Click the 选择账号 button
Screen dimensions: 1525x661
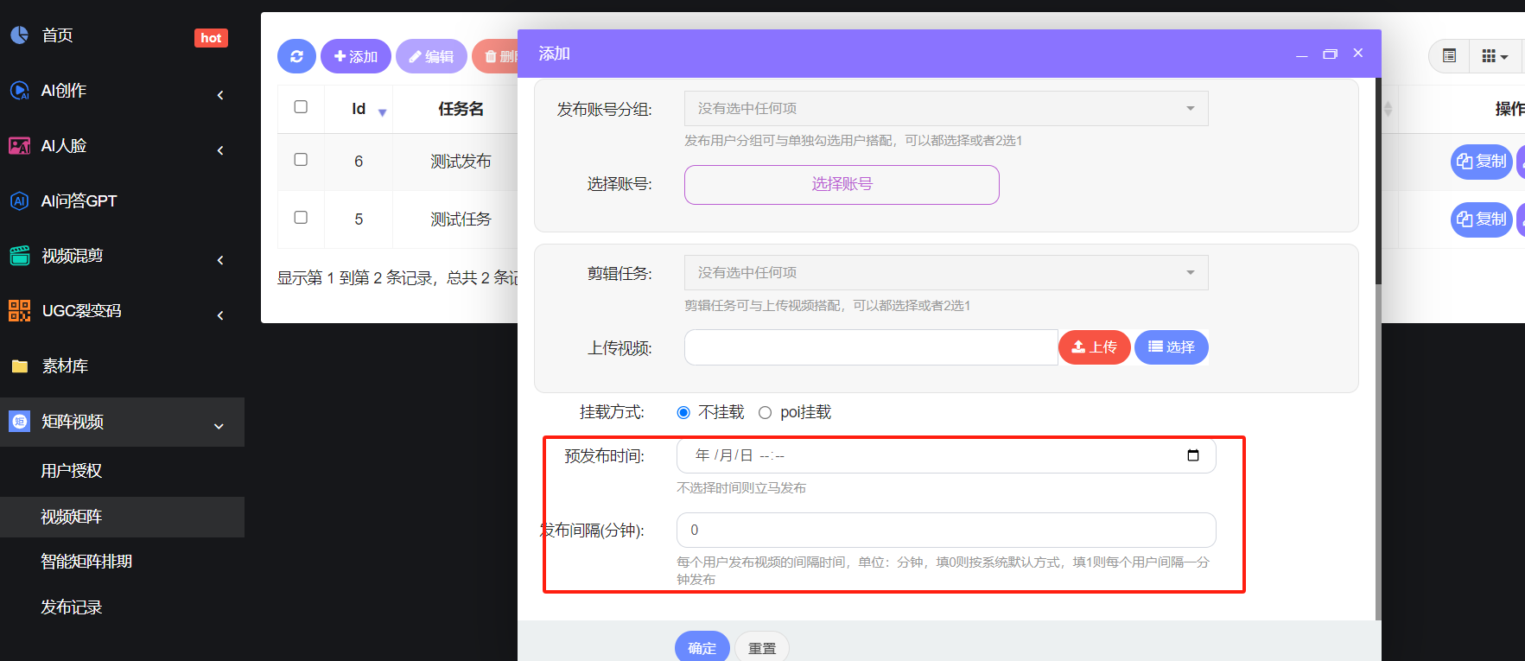(x=842, y=185)
